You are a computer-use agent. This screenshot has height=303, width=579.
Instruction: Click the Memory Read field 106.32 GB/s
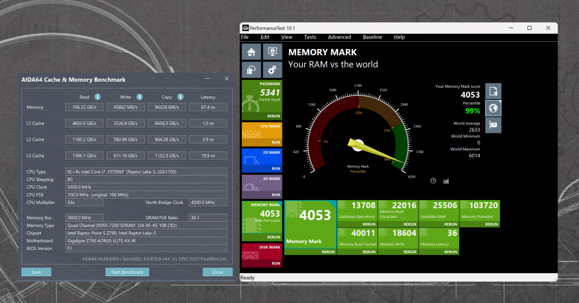click(84, 107)
